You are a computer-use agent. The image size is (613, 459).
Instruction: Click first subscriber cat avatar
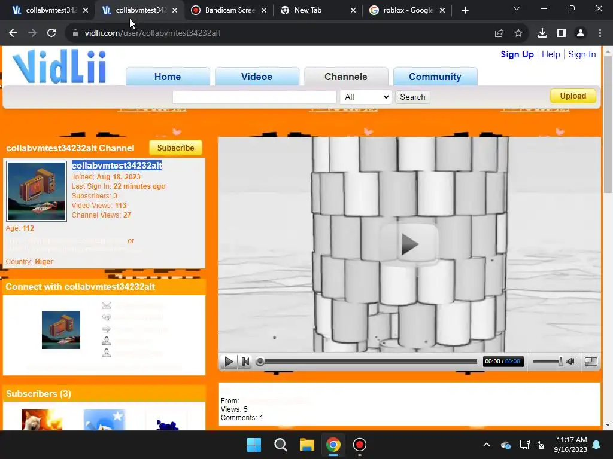[x=42, y=420]
